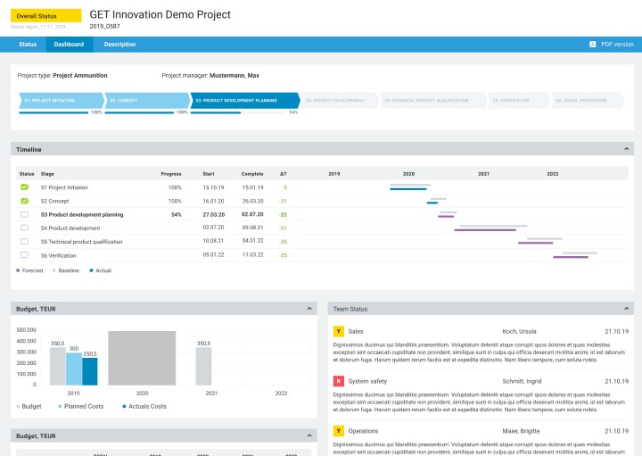Collapse the Timeline panel

click(x=626, y=149)
